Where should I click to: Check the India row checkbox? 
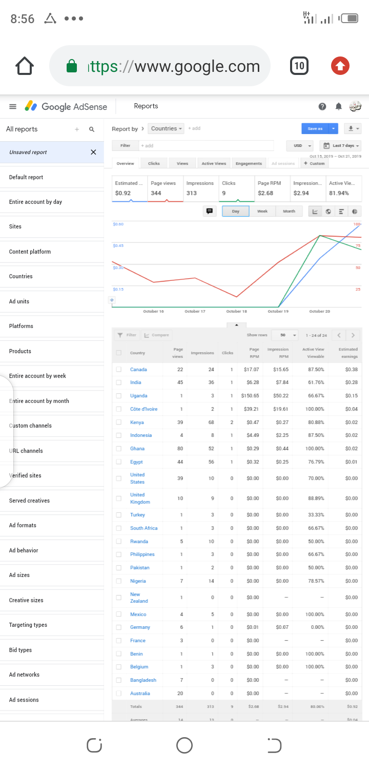(119, 382)
